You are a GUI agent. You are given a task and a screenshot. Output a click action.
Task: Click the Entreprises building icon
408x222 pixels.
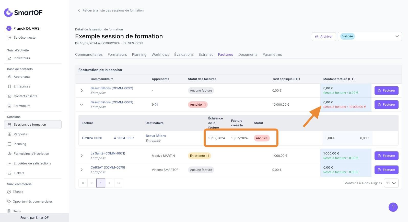coord(9,86)
